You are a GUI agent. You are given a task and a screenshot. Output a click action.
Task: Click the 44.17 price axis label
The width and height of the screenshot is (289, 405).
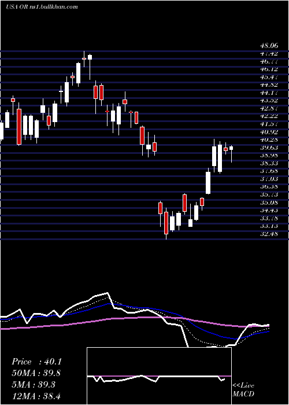pyautogui.click(x=269, y=93)
